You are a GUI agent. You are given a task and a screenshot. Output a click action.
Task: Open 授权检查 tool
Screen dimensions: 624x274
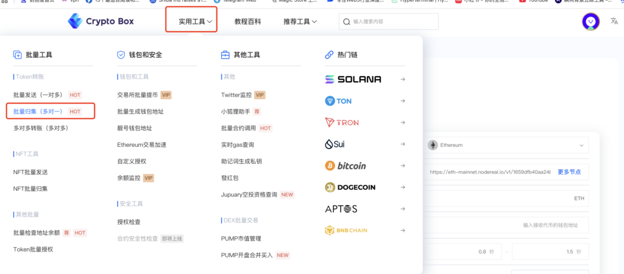click(129, 222)
